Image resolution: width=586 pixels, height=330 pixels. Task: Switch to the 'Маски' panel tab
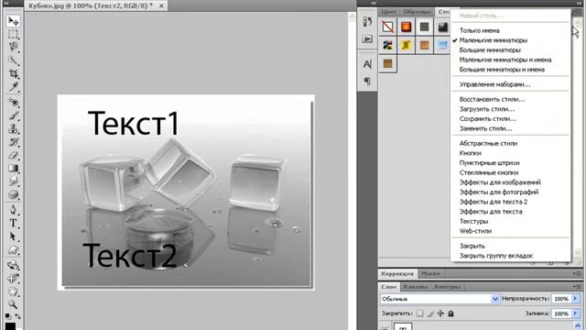(430, 274)
